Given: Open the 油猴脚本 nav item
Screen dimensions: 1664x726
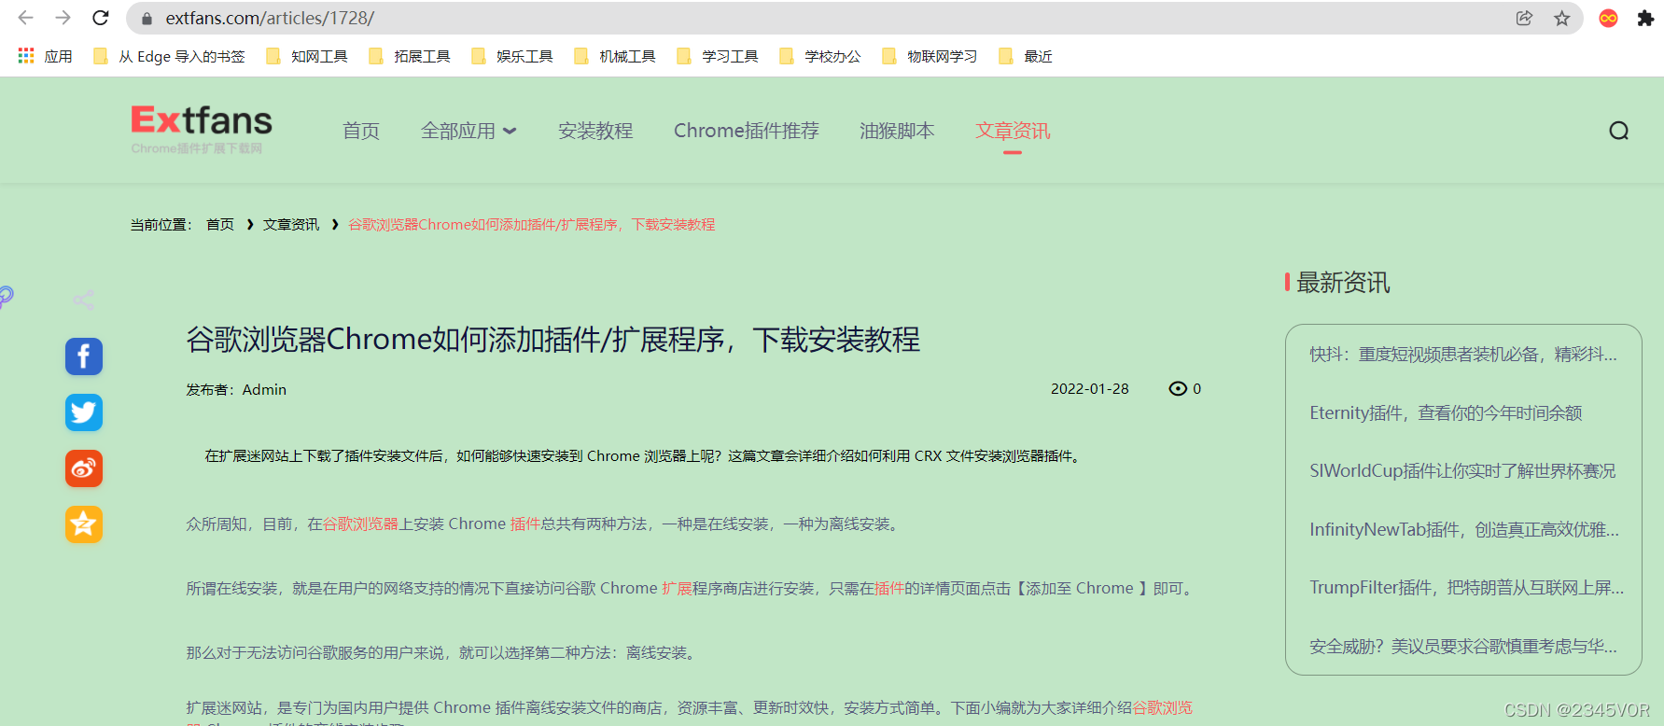Looking at the screenshot, I should pos(897,131).
